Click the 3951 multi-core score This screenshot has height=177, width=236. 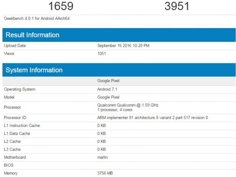177,6
